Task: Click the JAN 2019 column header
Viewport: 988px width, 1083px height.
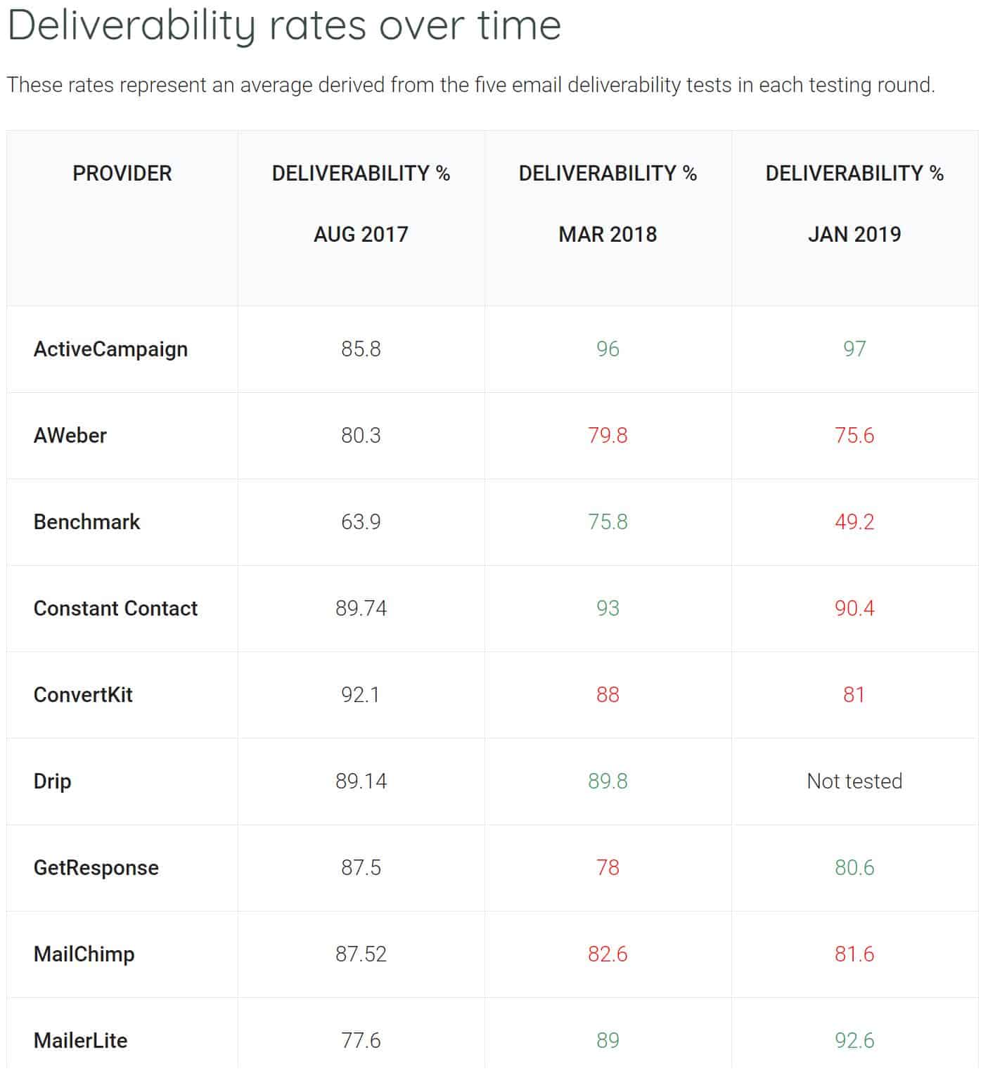Action: click(854, 204)
